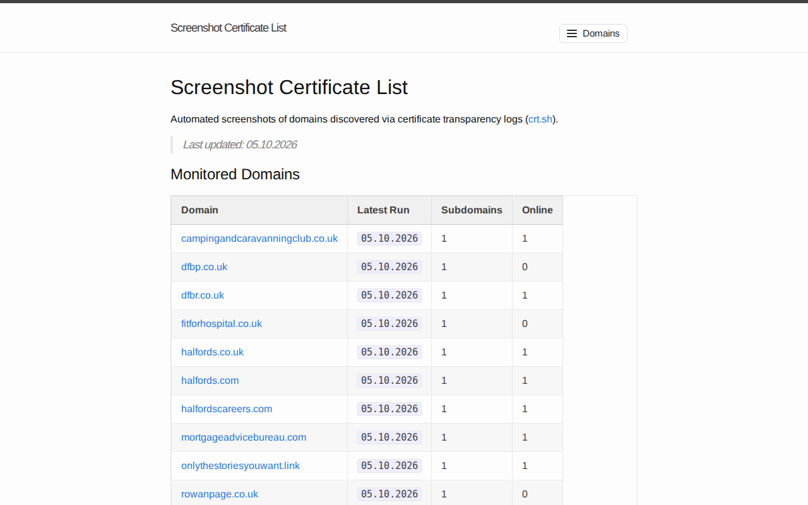Image resolution: width=808 pixels, height=505 pixels.
Task: Open the Domains hamburger menu
Action: tap(593, 33)
